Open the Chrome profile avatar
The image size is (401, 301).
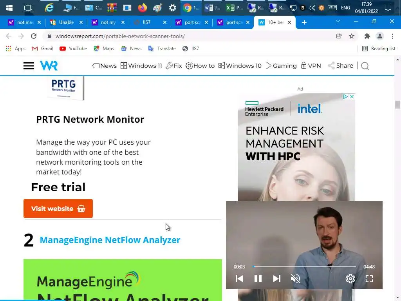pyautogui.click(x=380, y=36)
